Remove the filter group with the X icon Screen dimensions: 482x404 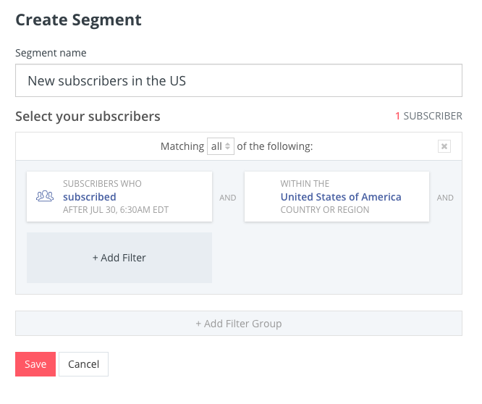point(444,146)
